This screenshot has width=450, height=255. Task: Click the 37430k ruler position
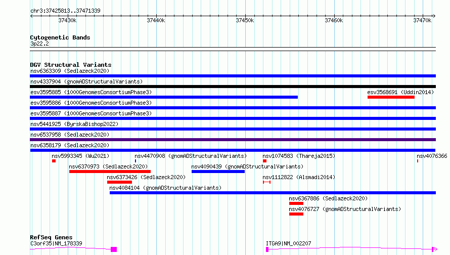pos(67,20)
